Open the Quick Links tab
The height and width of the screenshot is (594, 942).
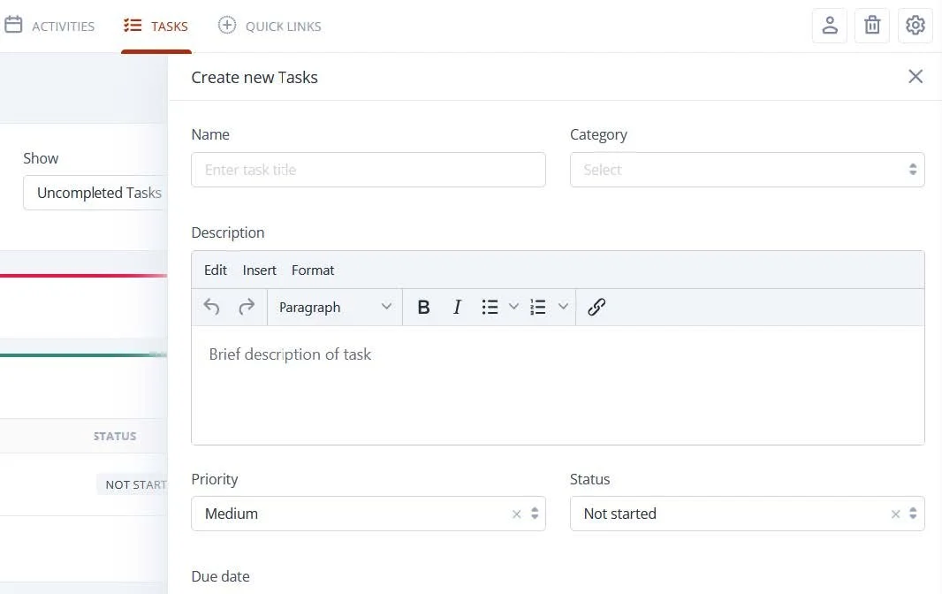[270, 27]
